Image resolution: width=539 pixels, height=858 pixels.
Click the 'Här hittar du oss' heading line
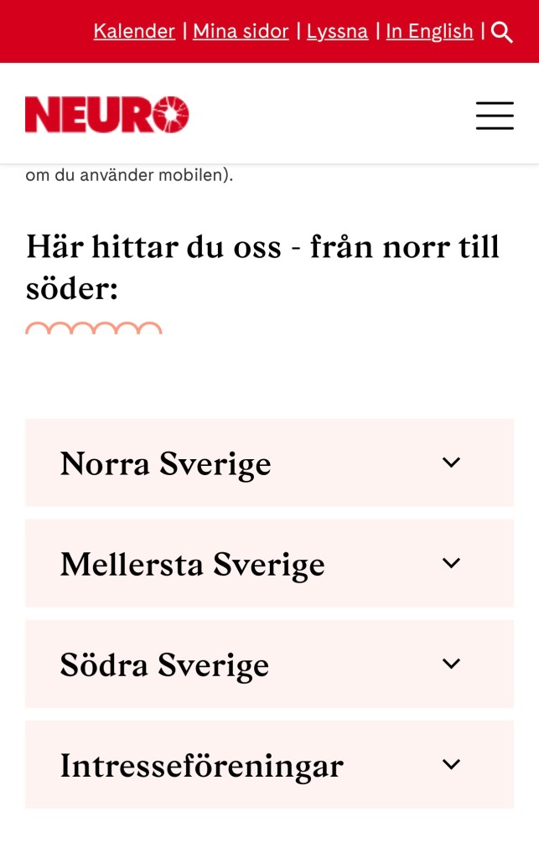pyautogui.click(x=262, y=247)
